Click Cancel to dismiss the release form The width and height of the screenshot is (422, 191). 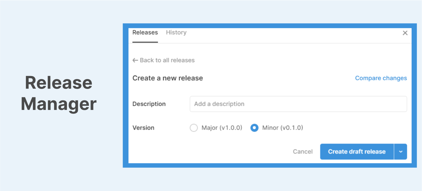(x=303, y=151)
